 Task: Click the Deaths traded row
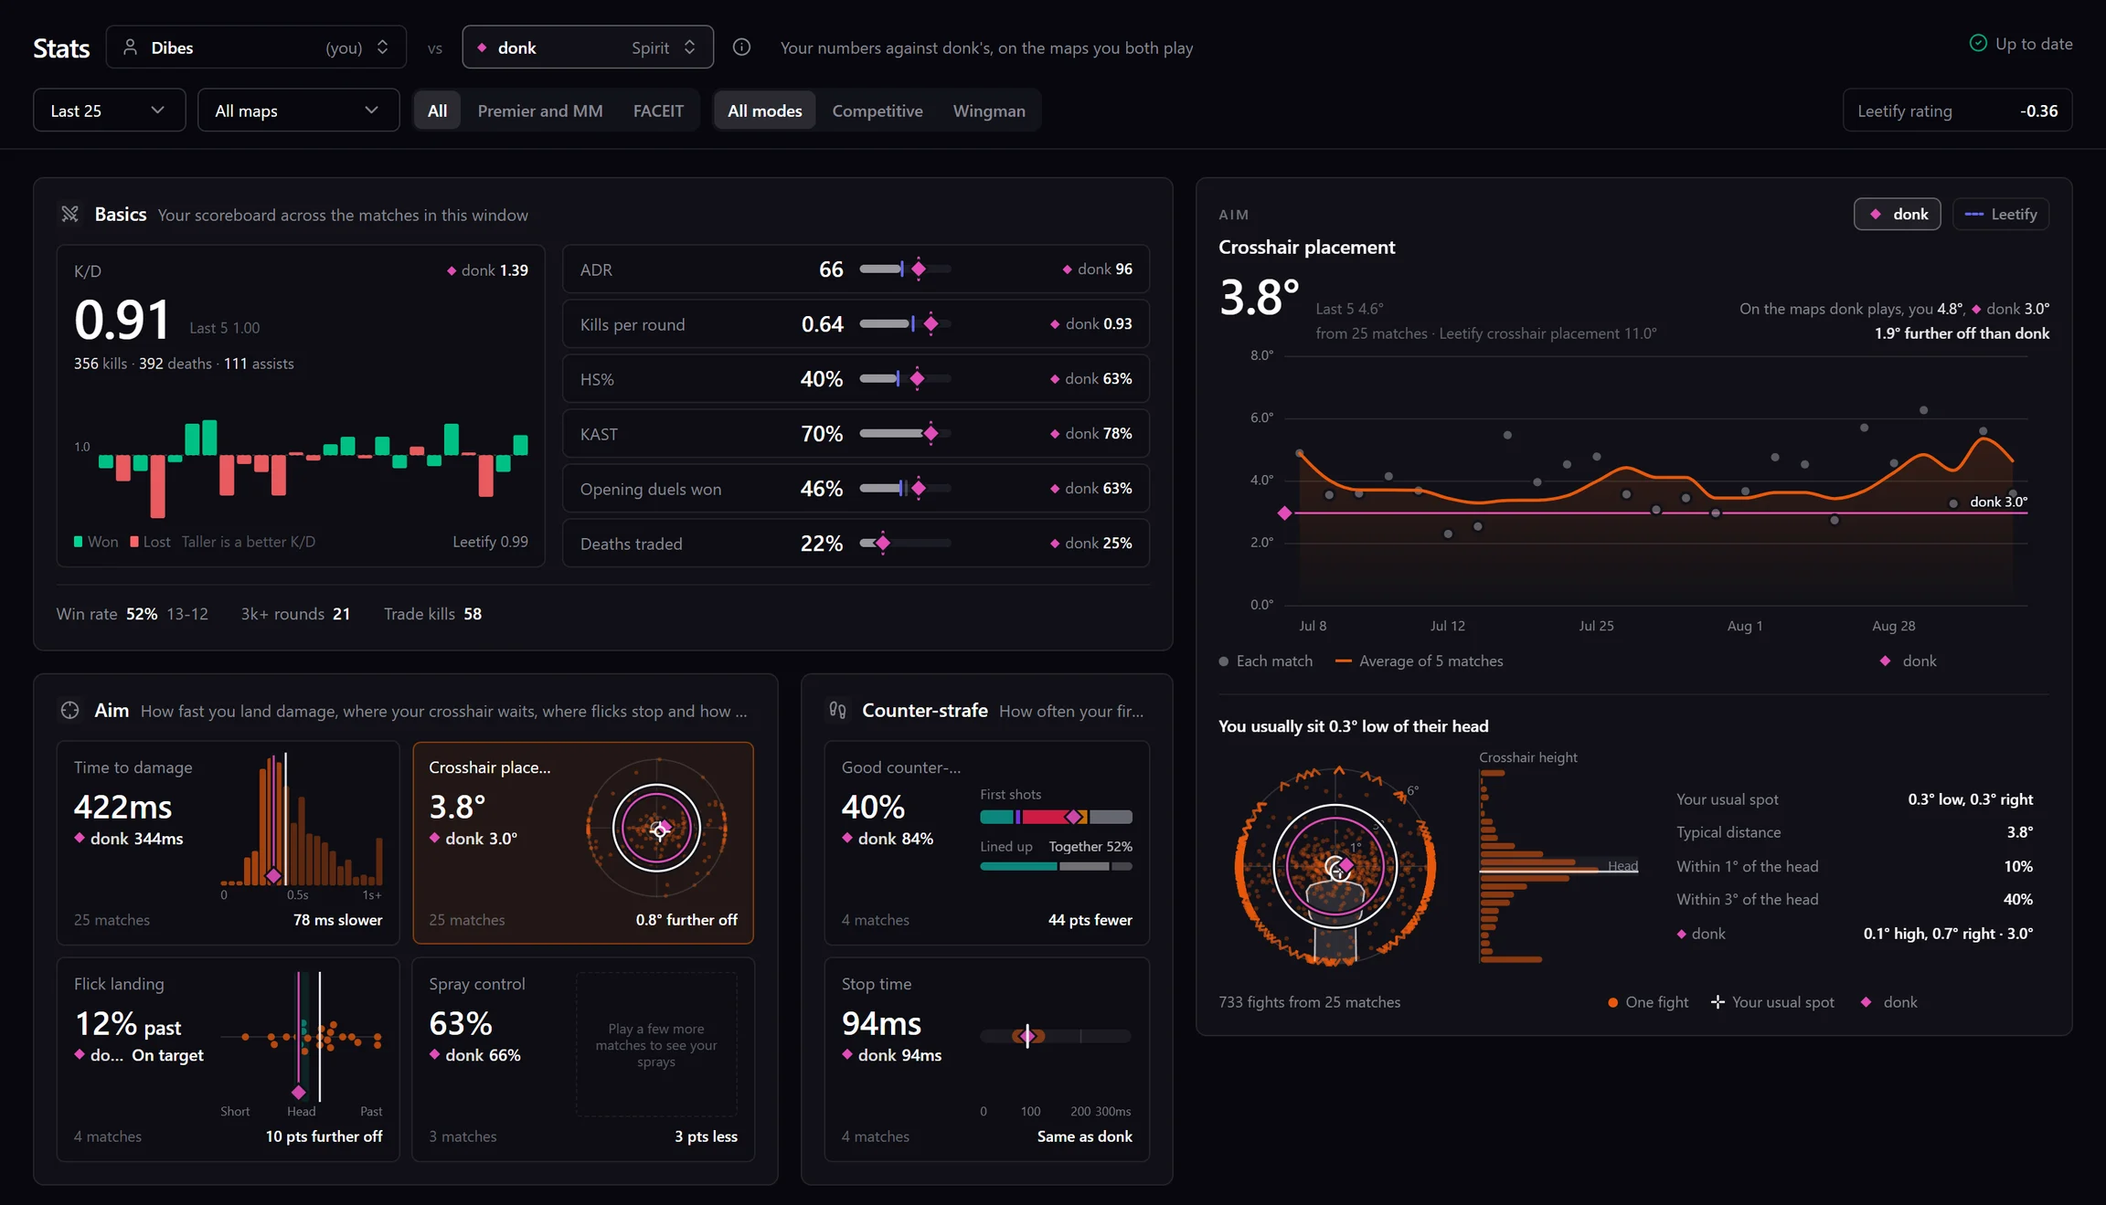(856, 543)
